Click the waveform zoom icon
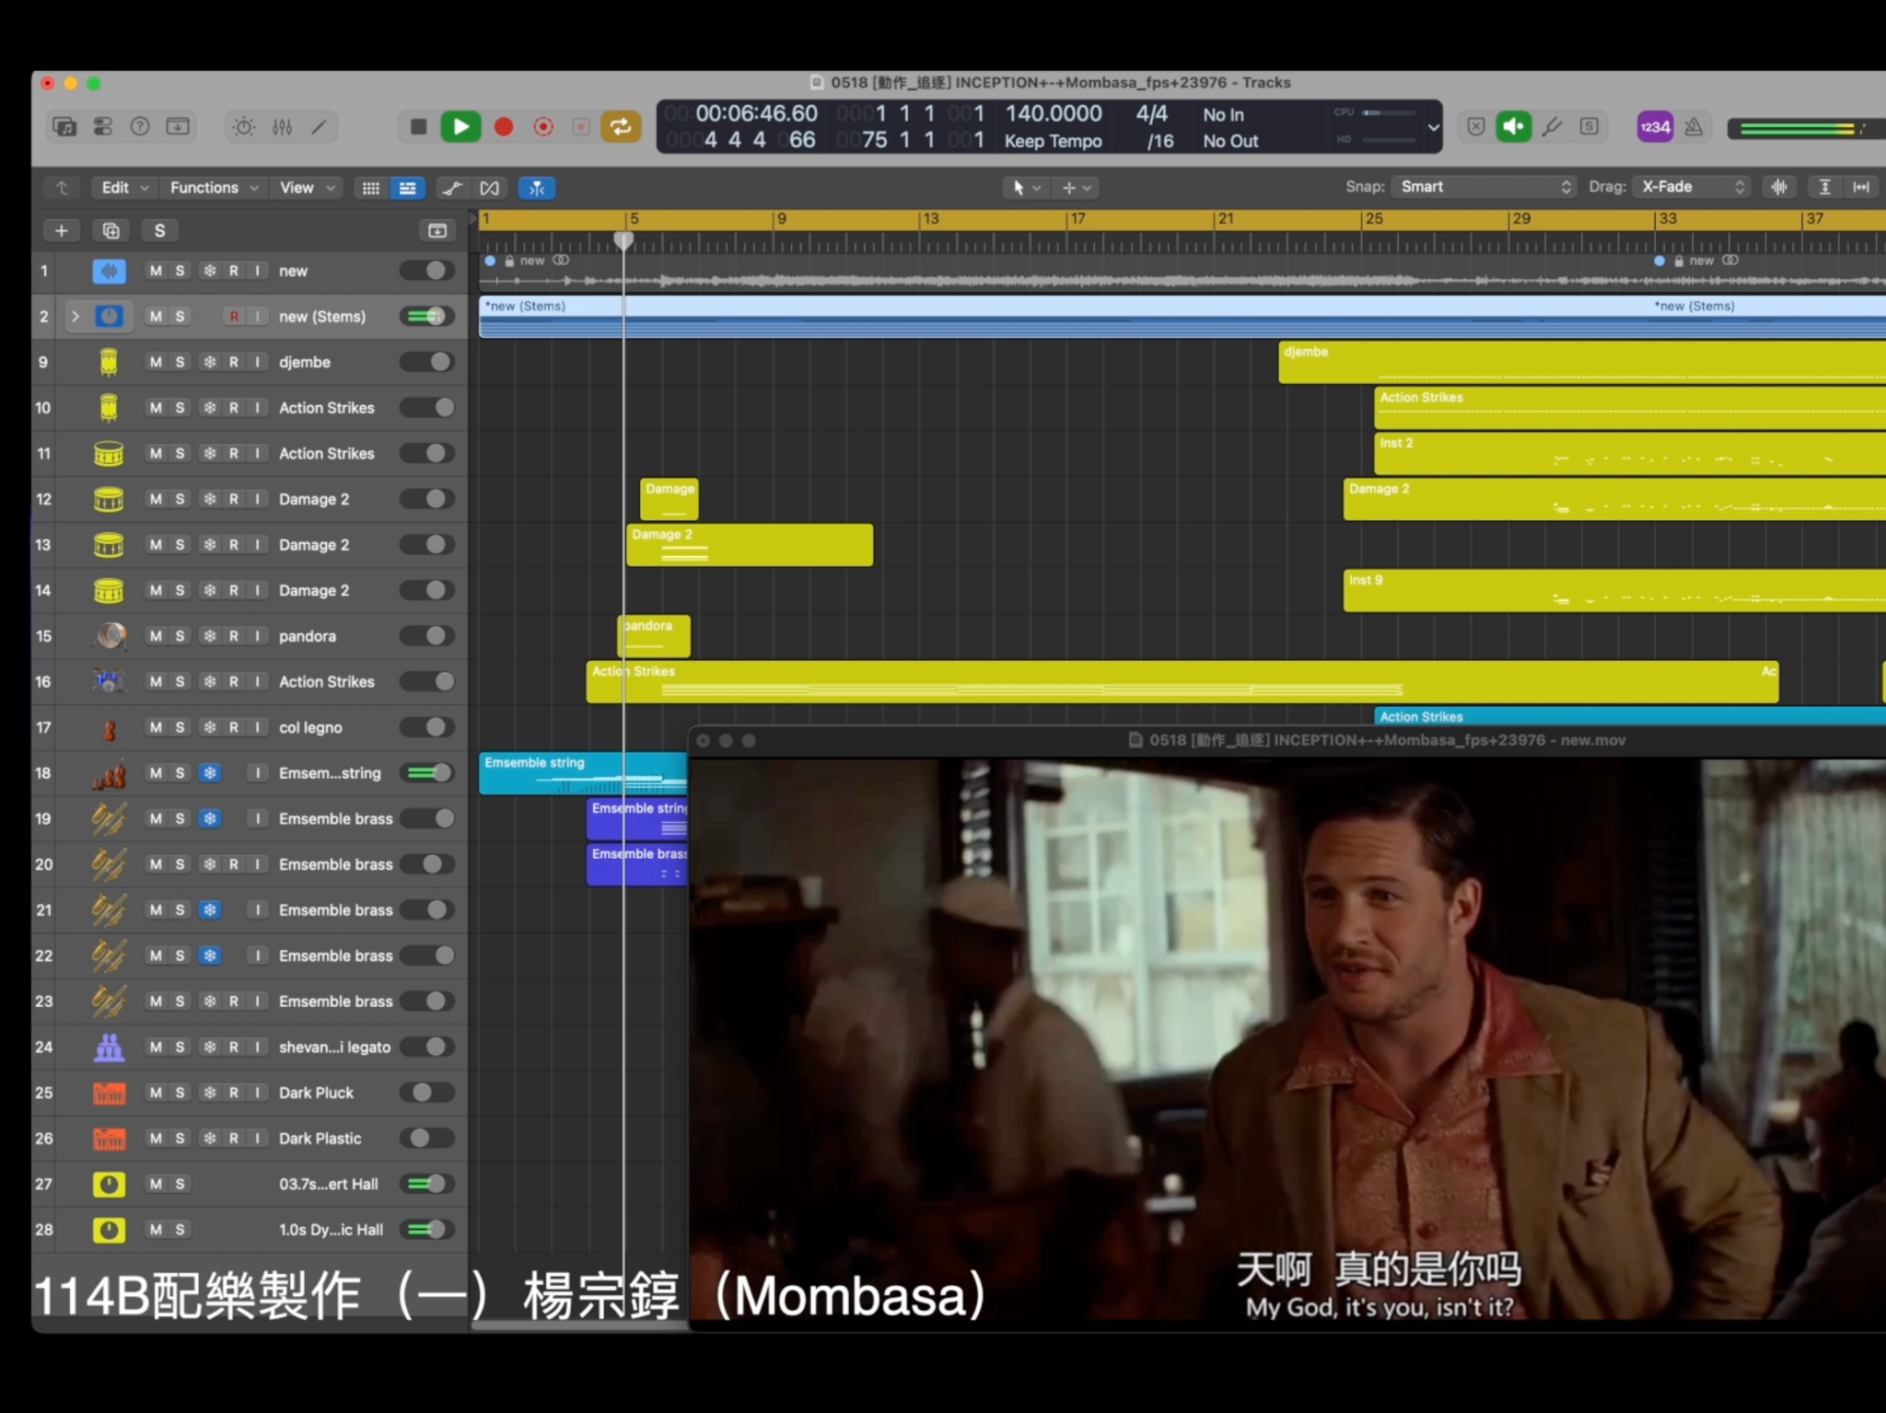This screenshot has height=1413, width=1886. 1779,187
